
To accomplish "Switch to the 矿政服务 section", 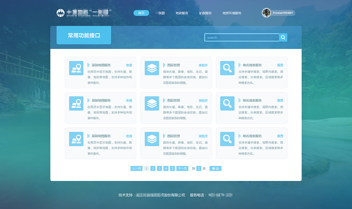I will click(205, 13).
